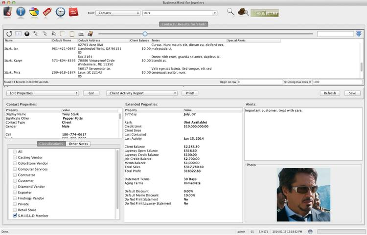Click the red Help Desk icon
The height and width of the screenshot is (235, 367).
pos(73,12)
